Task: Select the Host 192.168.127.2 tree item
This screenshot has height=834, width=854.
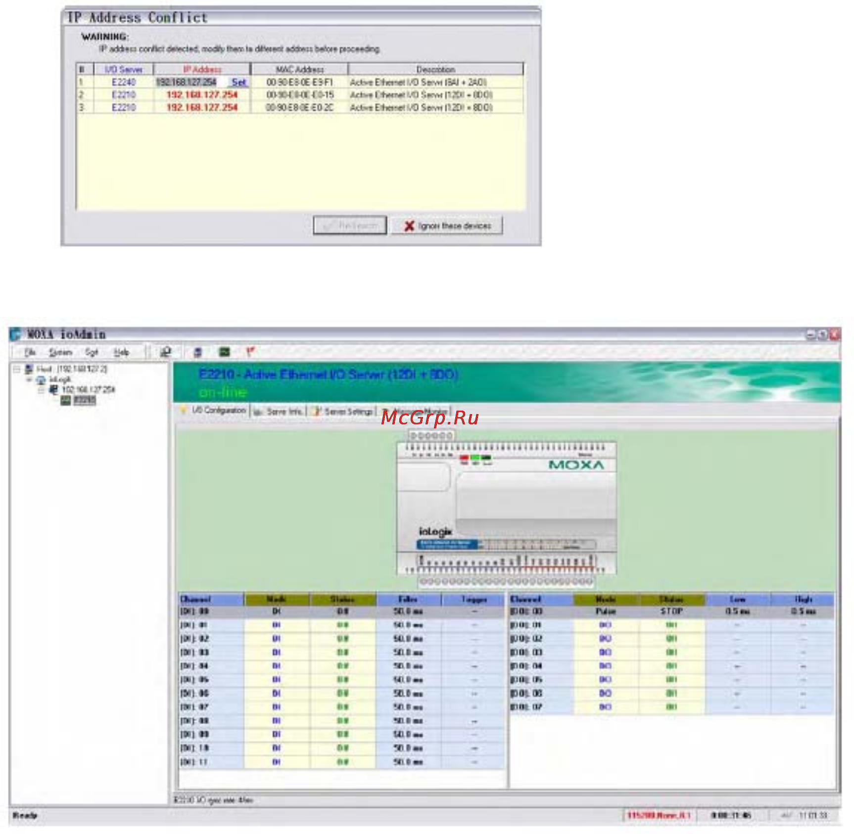Action: click(71, 369)
